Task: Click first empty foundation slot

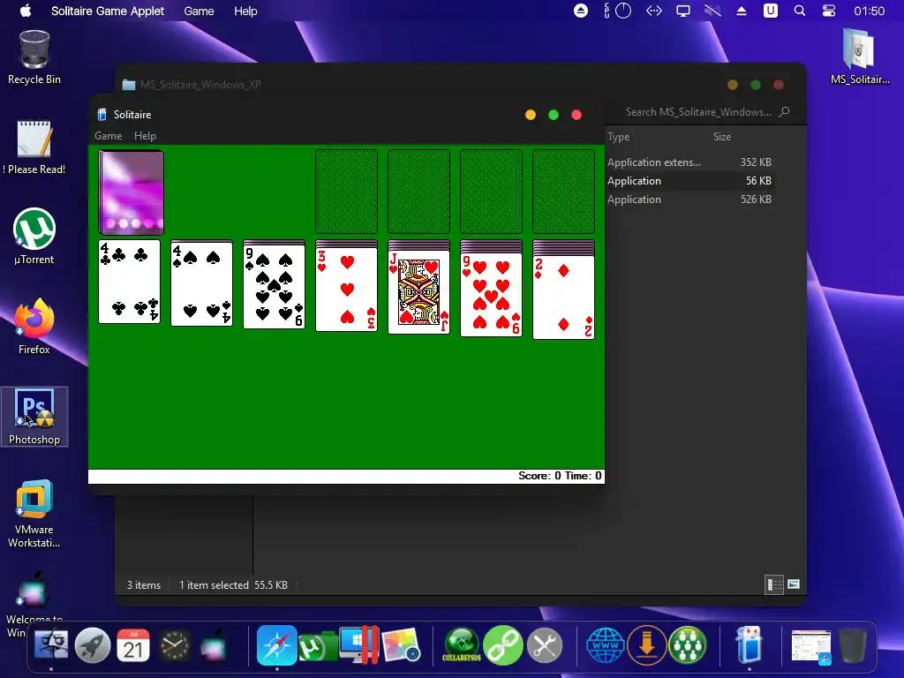Action: [346, 192]
